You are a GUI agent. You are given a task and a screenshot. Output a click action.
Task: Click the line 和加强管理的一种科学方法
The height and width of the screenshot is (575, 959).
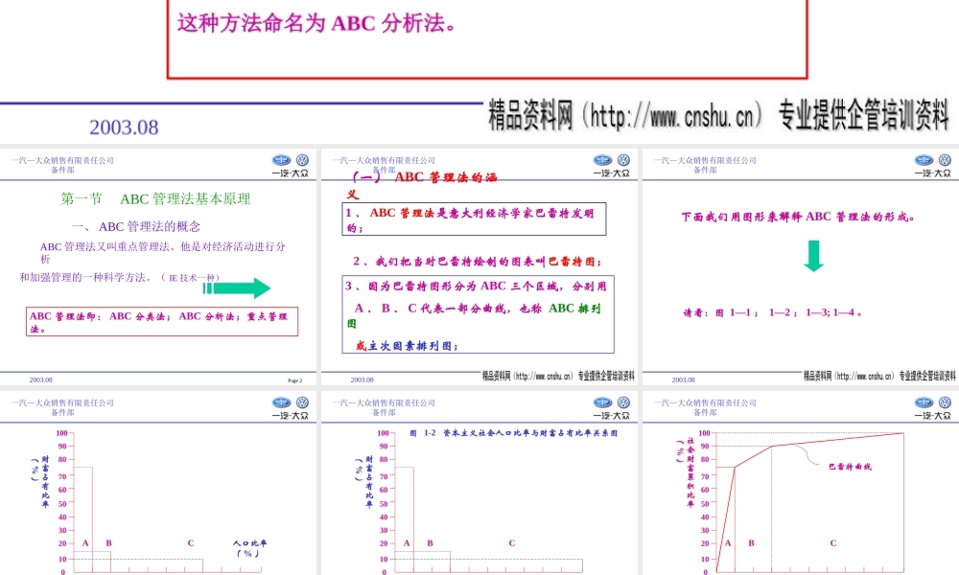(x=120, y=277)
